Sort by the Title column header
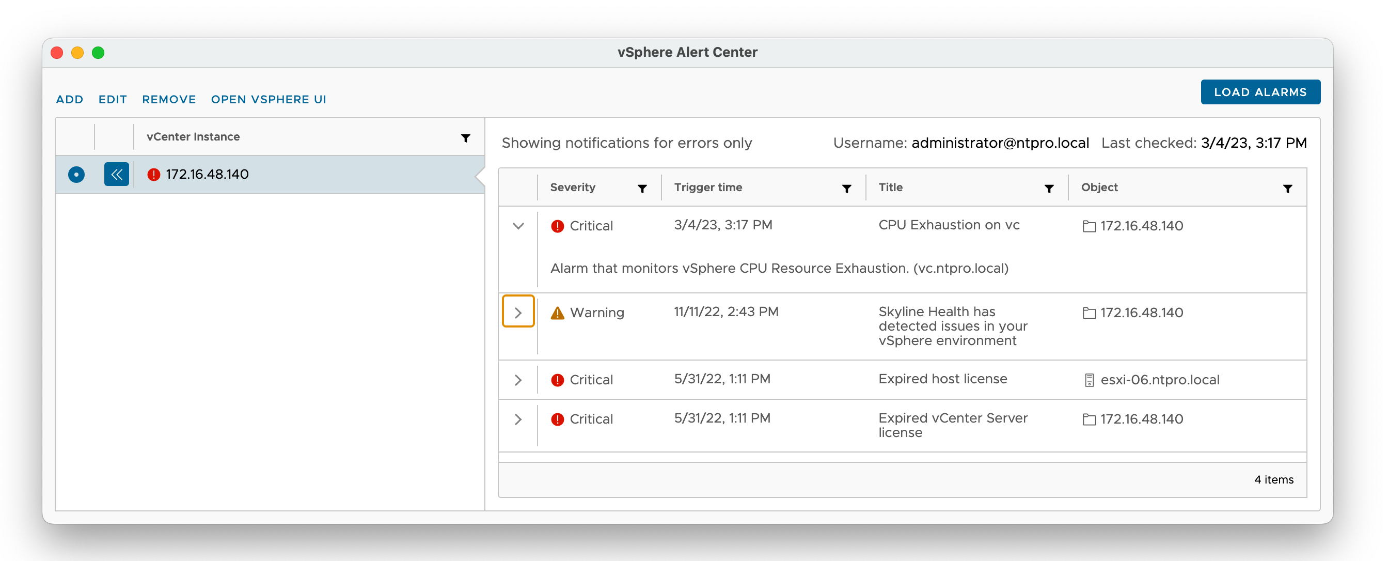The image size is (1388, 561). tap(890, 187)
